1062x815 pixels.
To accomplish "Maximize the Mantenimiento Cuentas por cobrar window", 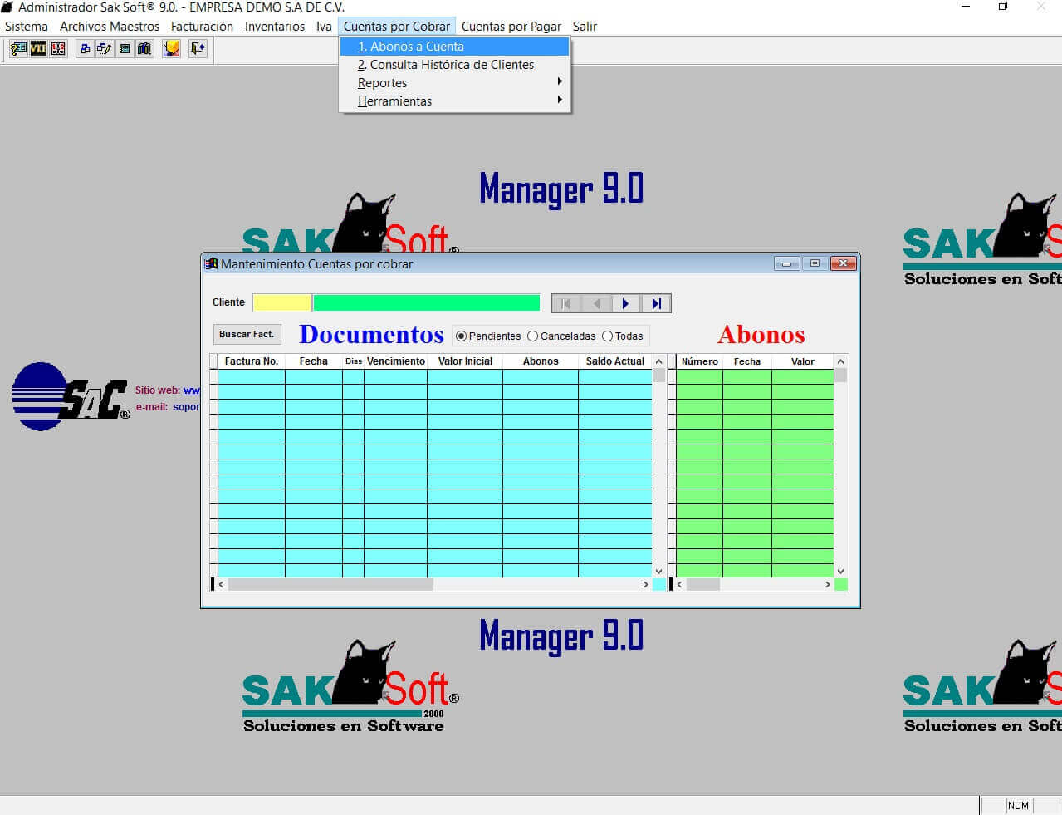I will [815, 263].
